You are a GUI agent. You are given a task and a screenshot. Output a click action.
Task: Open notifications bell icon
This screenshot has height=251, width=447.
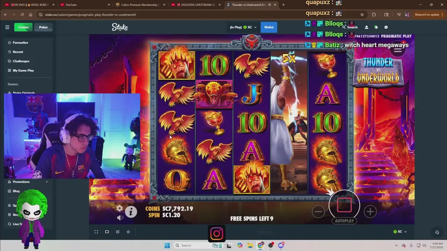coord(376,27)
